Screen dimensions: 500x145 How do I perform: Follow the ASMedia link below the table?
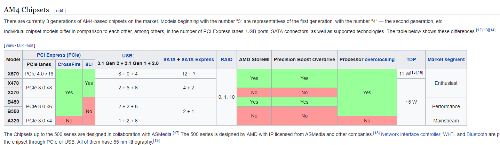pyautogui.click(x=162, y=134)
